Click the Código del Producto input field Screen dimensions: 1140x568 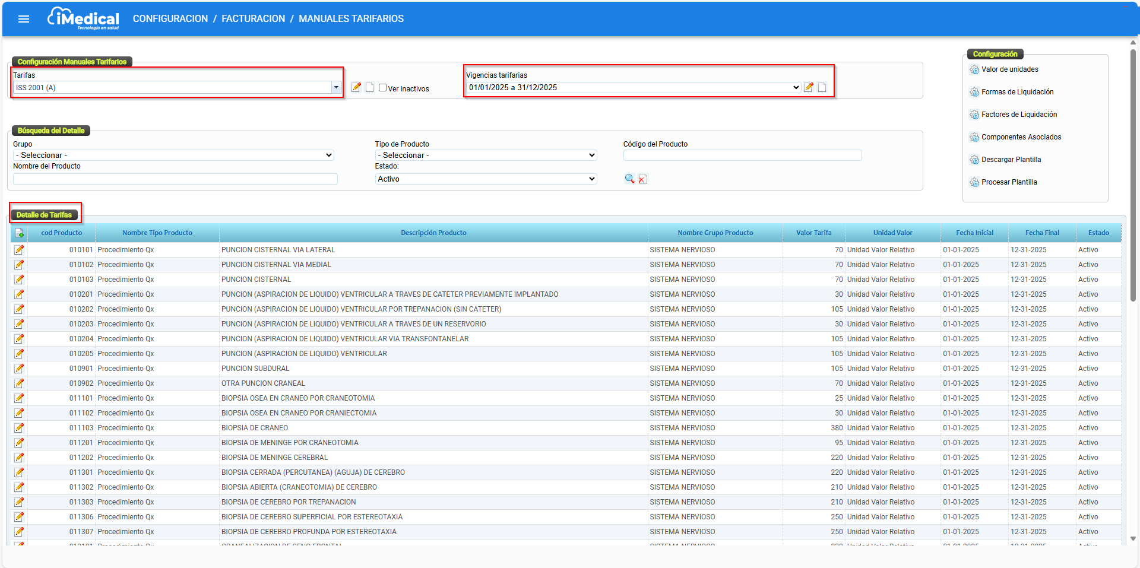(742, 156)
